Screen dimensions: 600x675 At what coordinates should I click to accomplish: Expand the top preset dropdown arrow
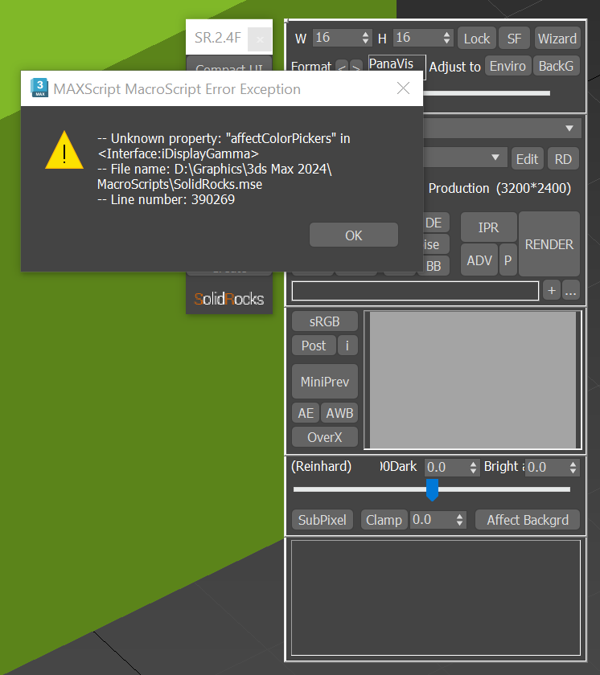569,129
